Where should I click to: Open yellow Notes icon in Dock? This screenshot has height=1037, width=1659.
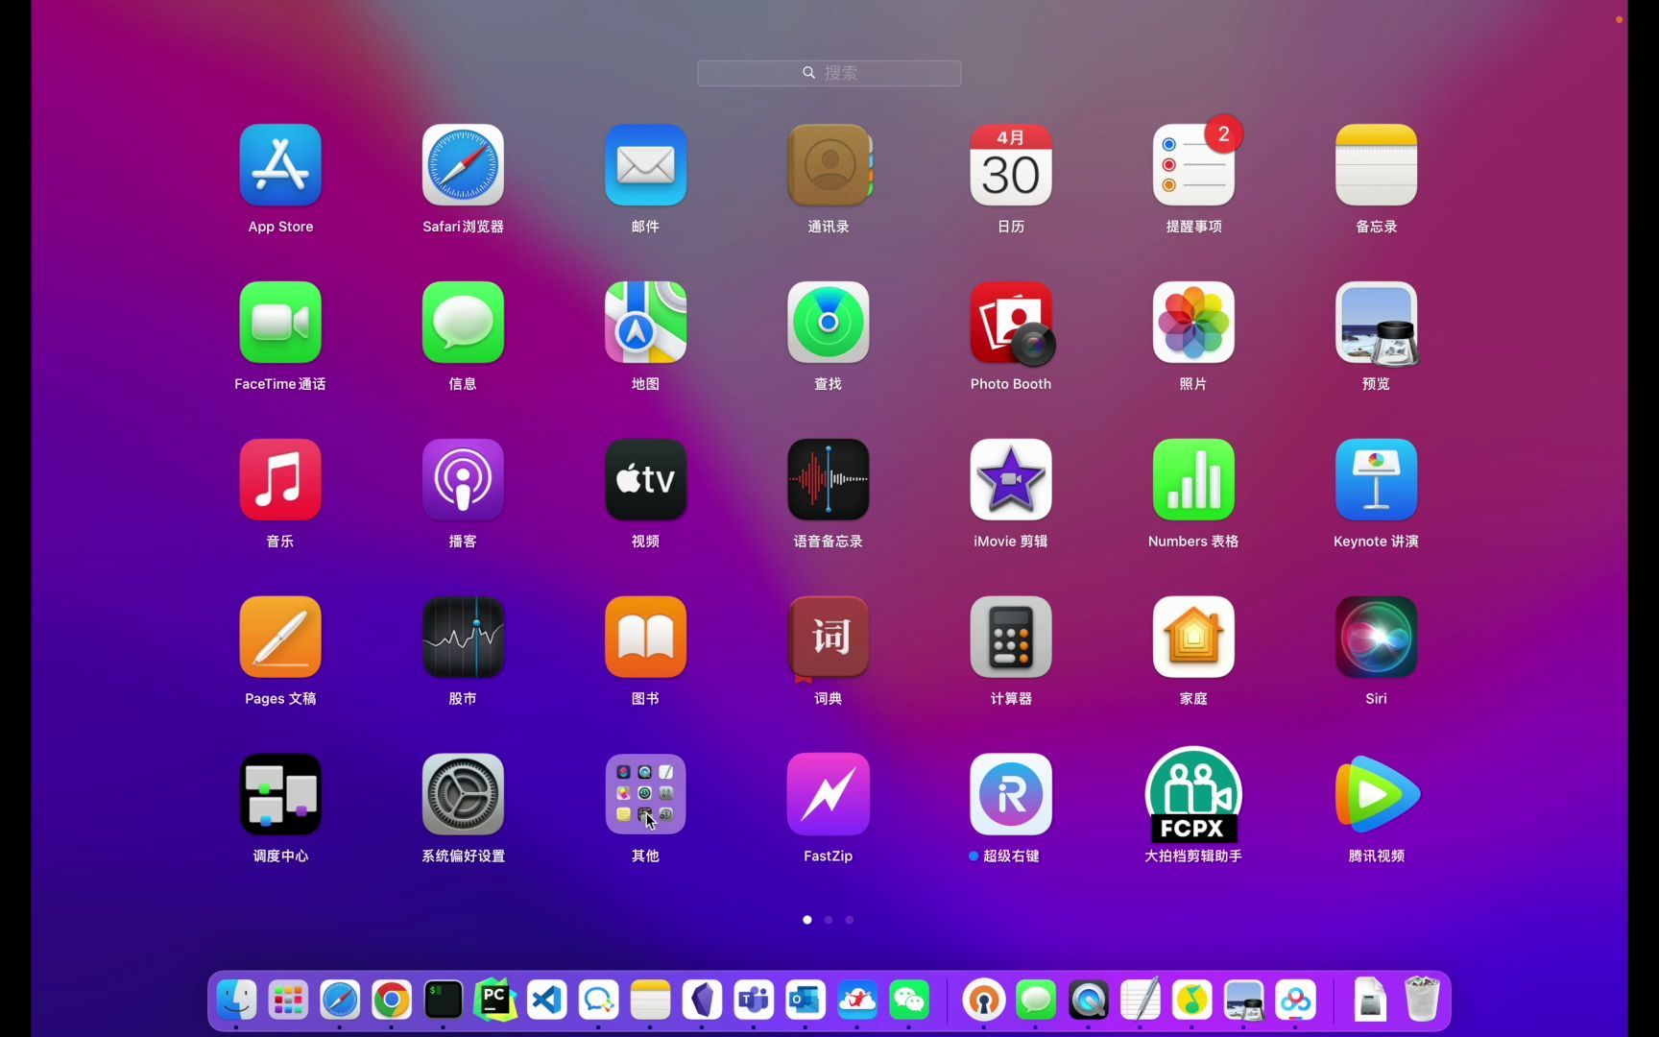click(650, 1001)
